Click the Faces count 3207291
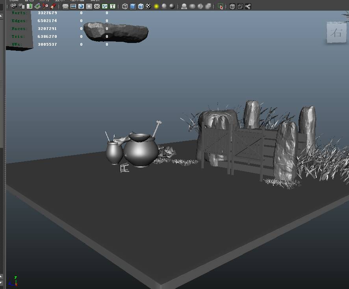The width and height of the screenshot is (349, 289). 47,29
